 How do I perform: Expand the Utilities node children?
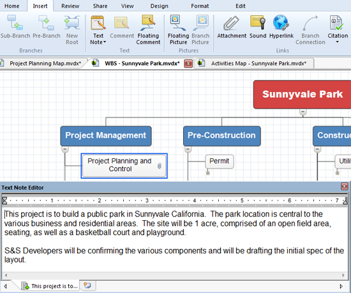[x=338, y=173]
